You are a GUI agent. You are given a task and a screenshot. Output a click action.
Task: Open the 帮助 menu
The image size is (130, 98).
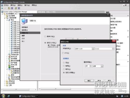(34, 5)
